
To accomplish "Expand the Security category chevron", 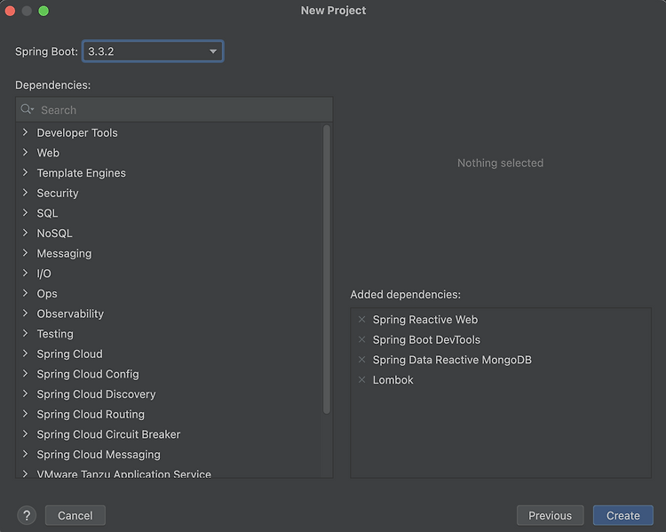I will tap(25, 193).
